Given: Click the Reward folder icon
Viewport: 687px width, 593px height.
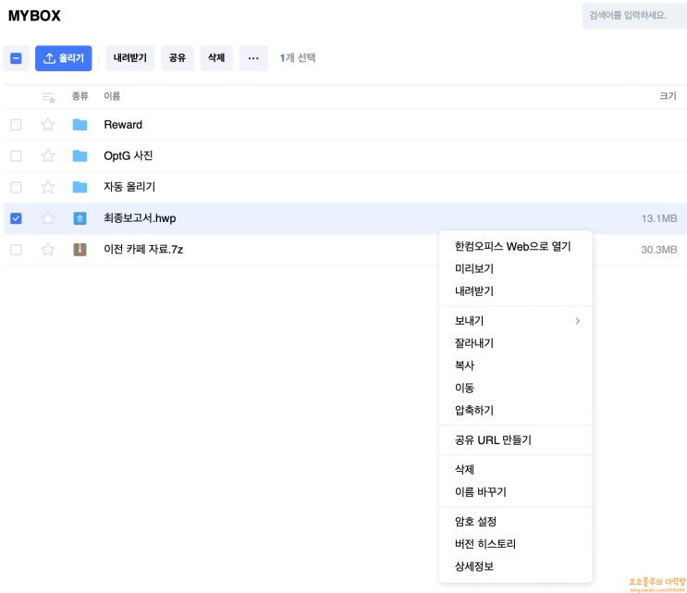Looking at the screenshot, I should [x=80, y=125].
